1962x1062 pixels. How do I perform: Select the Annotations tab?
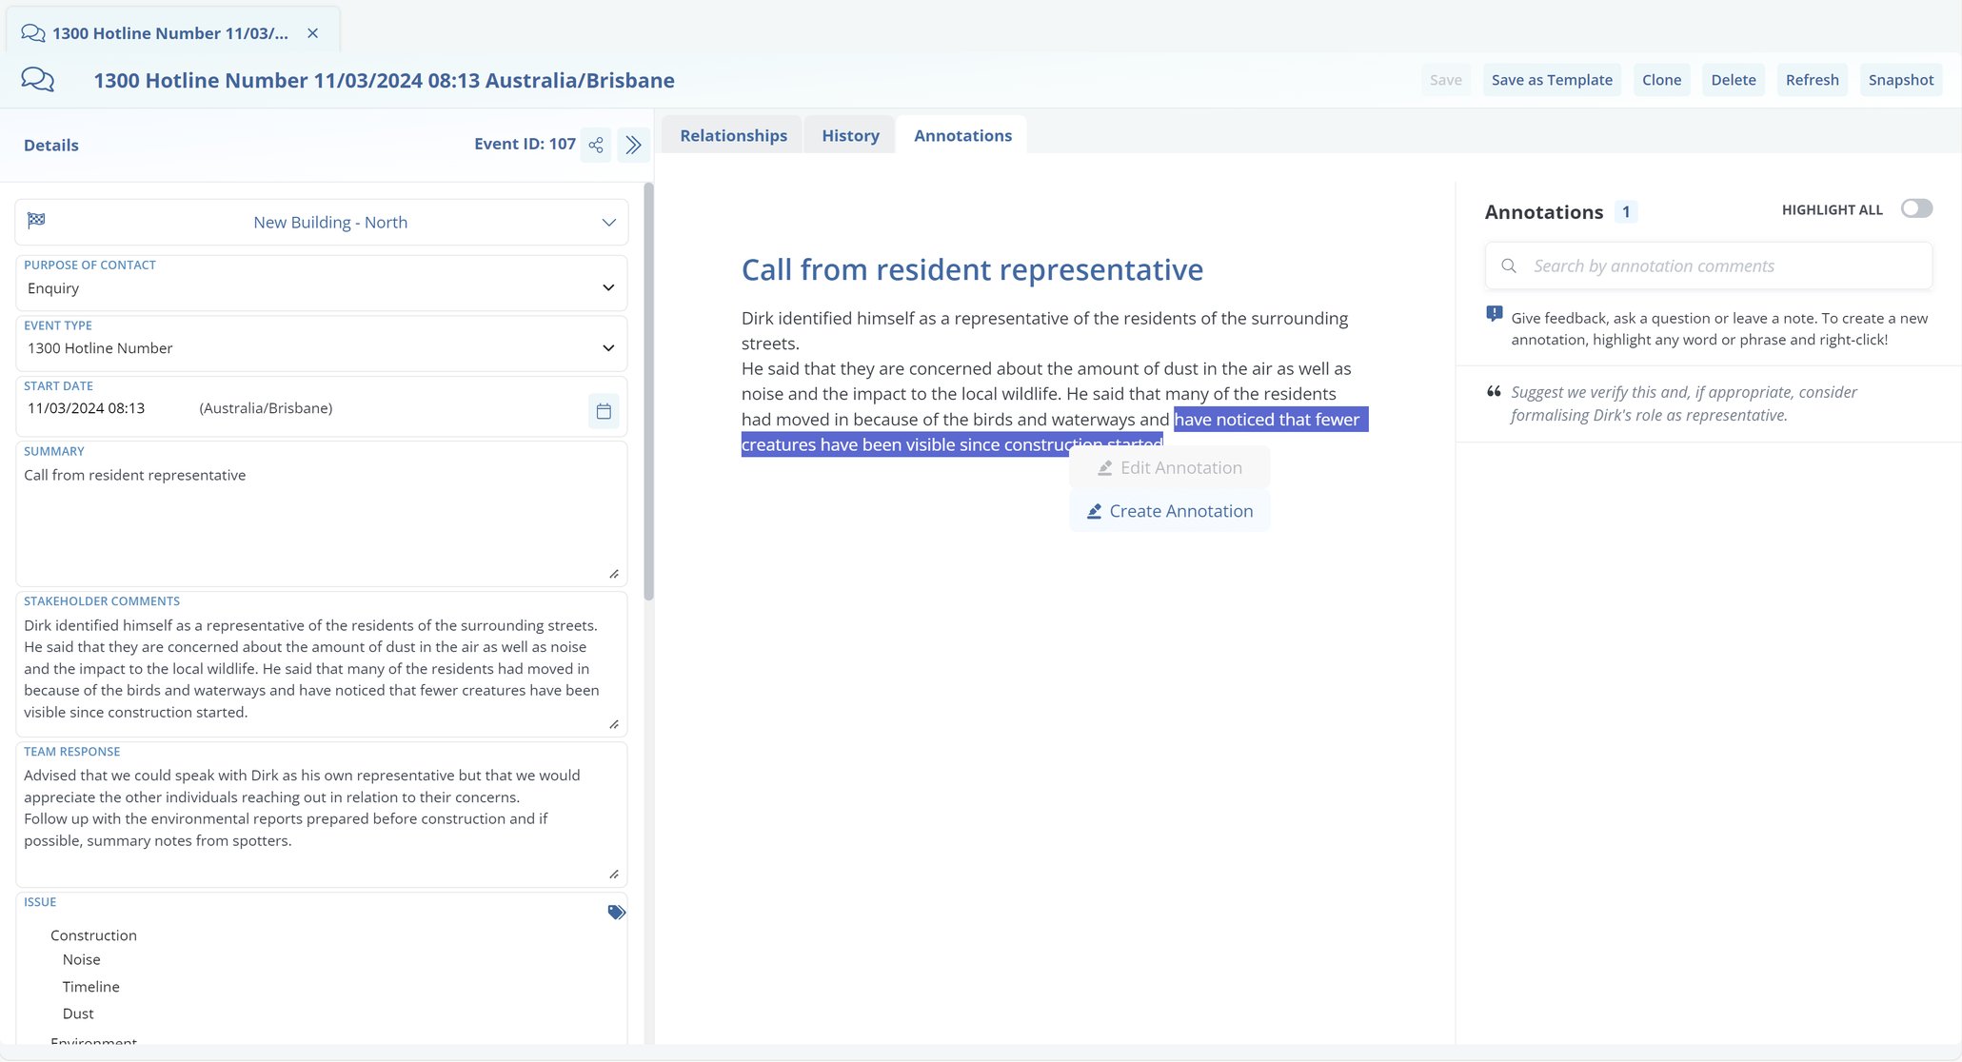click(962, 135)
